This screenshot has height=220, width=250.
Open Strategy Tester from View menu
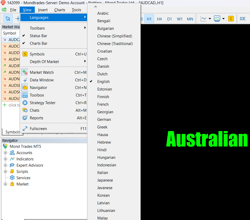(43, 103)
